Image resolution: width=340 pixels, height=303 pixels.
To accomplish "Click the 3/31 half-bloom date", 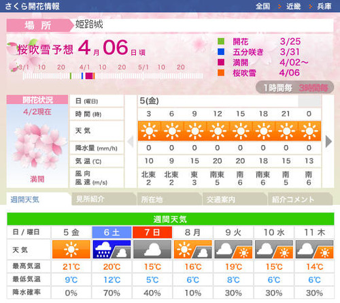I will pos(290,52).
